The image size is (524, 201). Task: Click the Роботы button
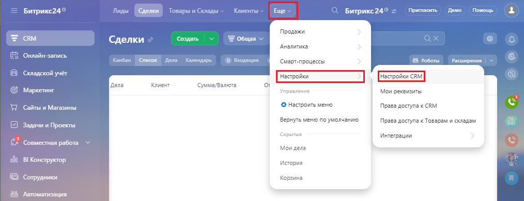[x=426, y=61]
